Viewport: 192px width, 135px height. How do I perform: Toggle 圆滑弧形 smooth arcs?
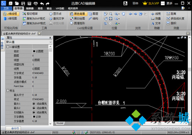tap(77, 23)
